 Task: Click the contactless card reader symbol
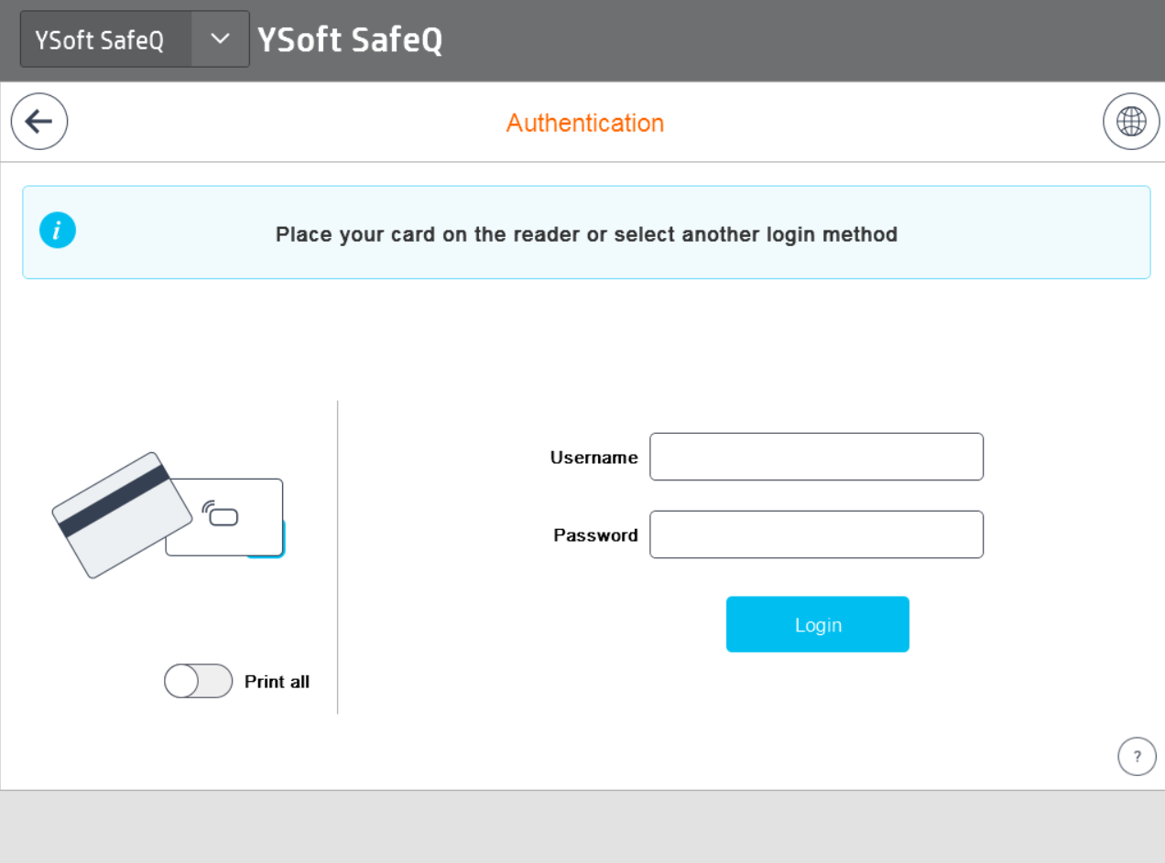click(x=221, y=513)
